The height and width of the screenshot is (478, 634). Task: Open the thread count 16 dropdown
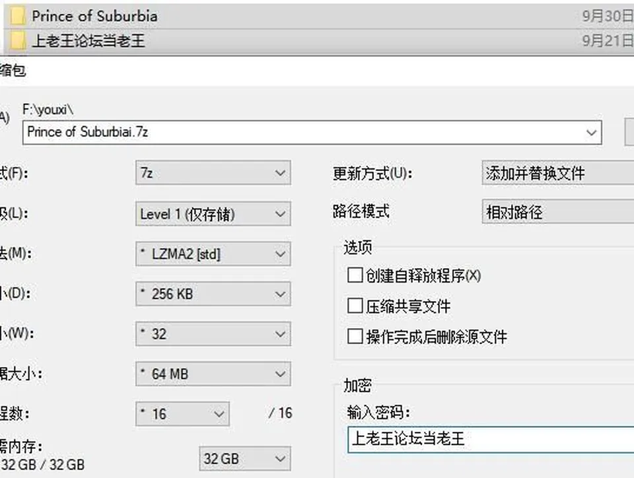coord(182,414)
